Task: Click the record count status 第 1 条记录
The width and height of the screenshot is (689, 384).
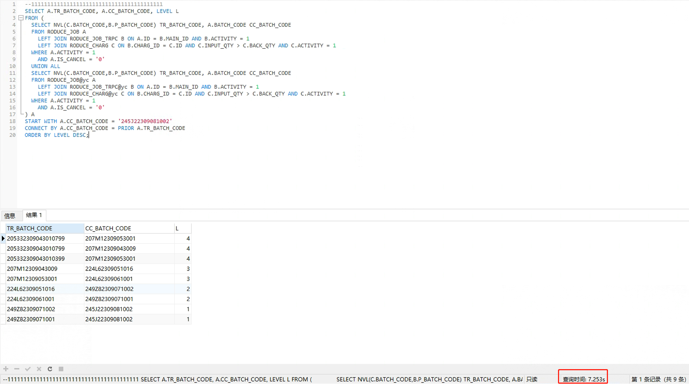Action: (659, 379)
